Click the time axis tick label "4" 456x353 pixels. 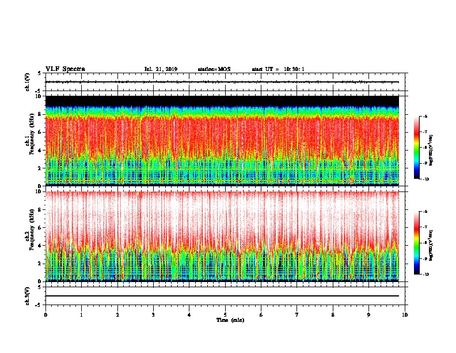189,315
